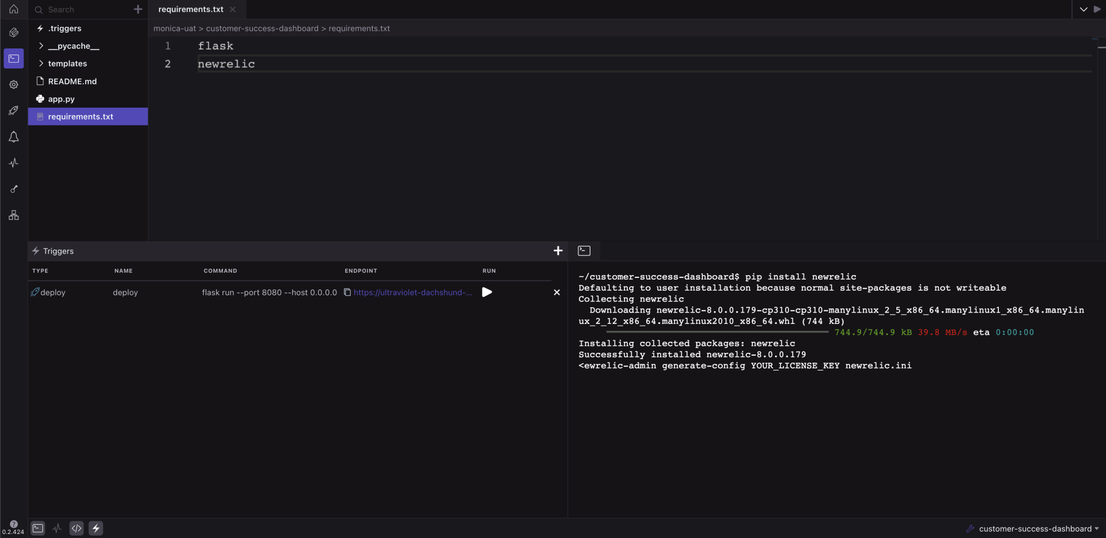The width and height of the screenshot is (1106, 538).
Task: Toggle the terminal icon in the bottom status bar
Action: click(x=37, y=528)
